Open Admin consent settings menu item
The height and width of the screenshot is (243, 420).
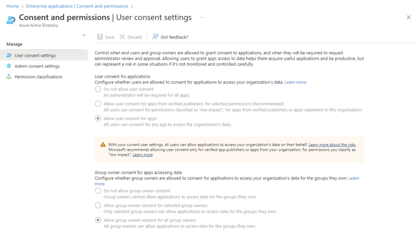click(x=44, y=66)
